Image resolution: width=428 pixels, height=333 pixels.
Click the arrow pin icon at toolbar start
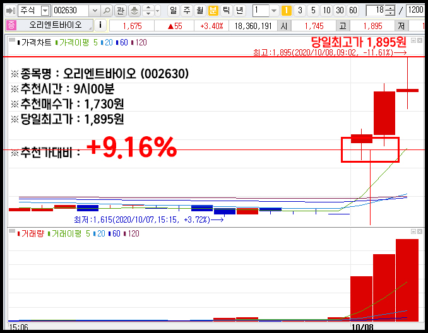click(11, 11)
